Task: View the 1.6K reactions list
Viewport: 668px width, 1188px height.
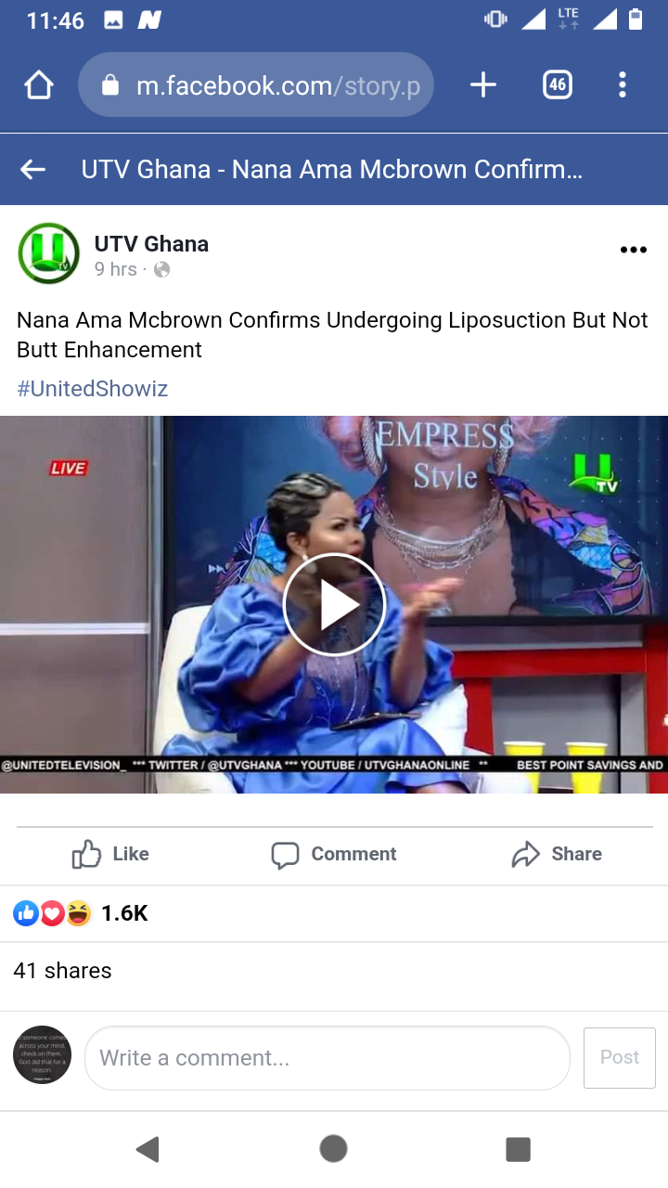Action: [81, 913]
